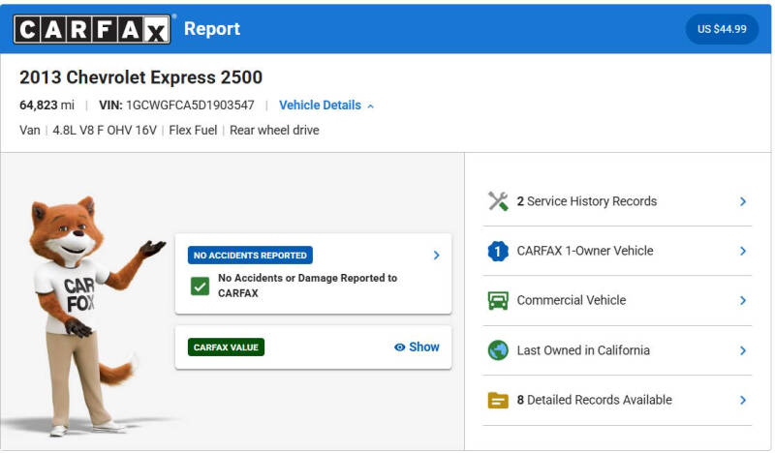Click the yellow folder detailed records icon

[498, 400]
